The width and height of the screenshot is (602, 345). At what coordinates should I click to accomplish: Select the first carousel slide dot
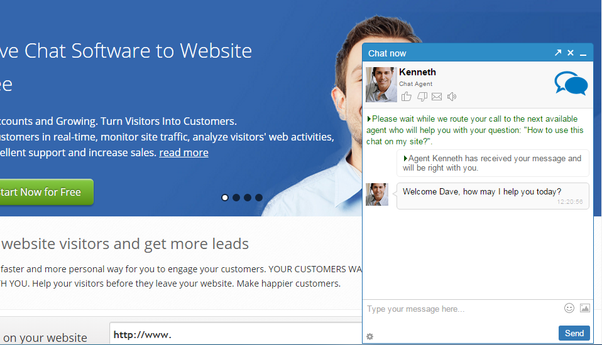tap(225, 198)
